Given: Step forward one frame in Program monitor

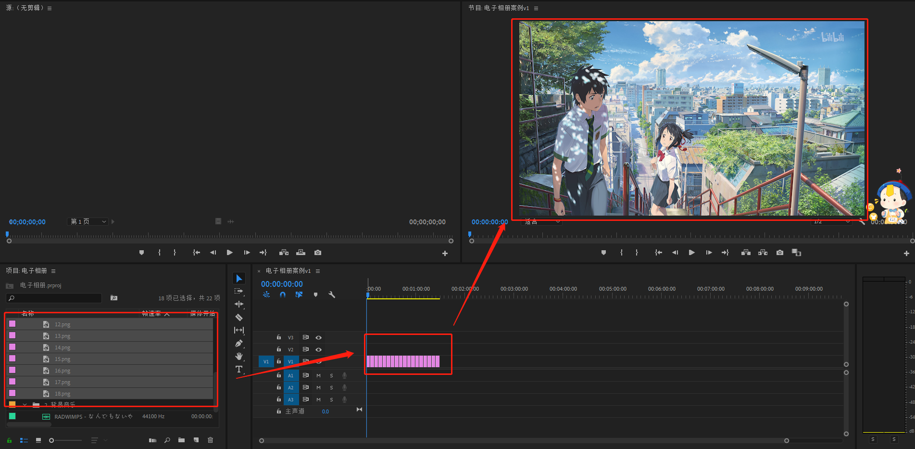Looking at the screenshot, I should coord(709,253).
